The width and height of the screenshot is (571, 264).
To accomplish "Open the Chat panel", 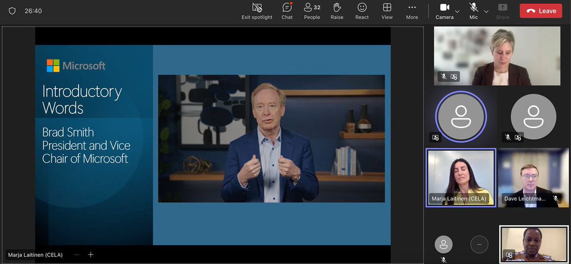I will [287, 11].
